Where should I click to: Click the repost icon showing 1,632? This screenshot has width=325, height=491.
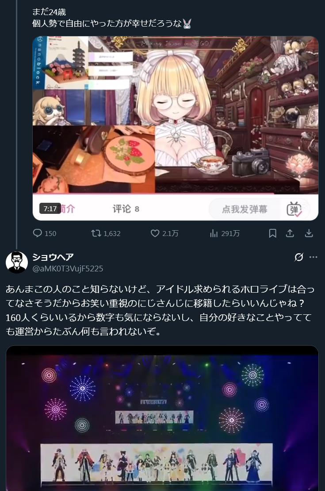[96, 233]
